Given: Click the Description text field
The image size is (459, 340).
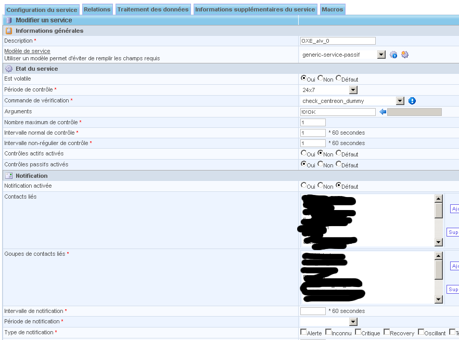Looking at the screenshot, I should pyautogui.click(x=338, y=41).
